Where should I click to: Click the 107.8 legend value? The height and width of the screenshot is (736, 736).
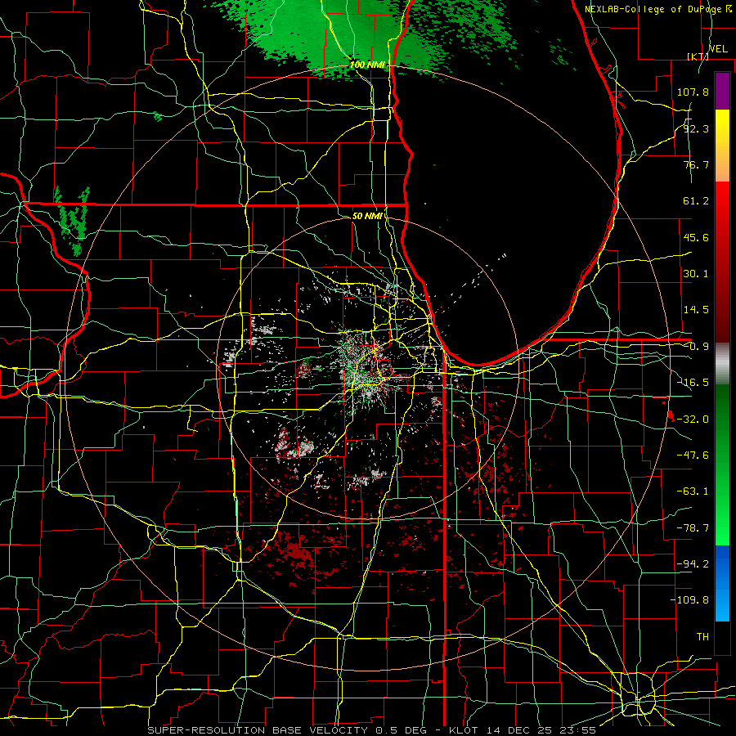[693, 92]
